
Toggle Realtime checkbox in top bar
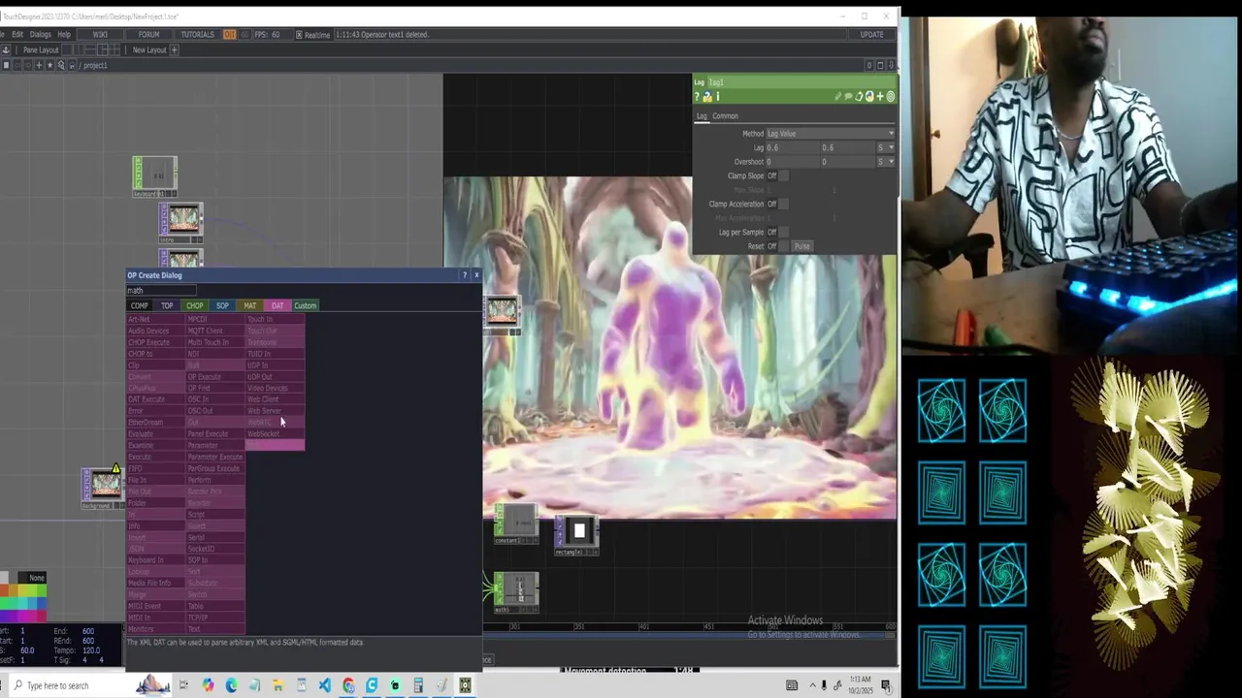299,35
